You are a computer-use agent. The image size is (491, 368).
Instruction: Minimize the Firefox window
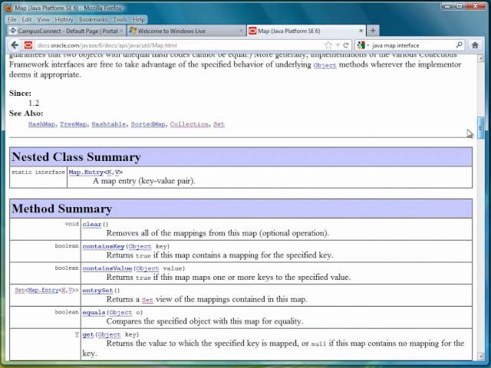[448, 6]
